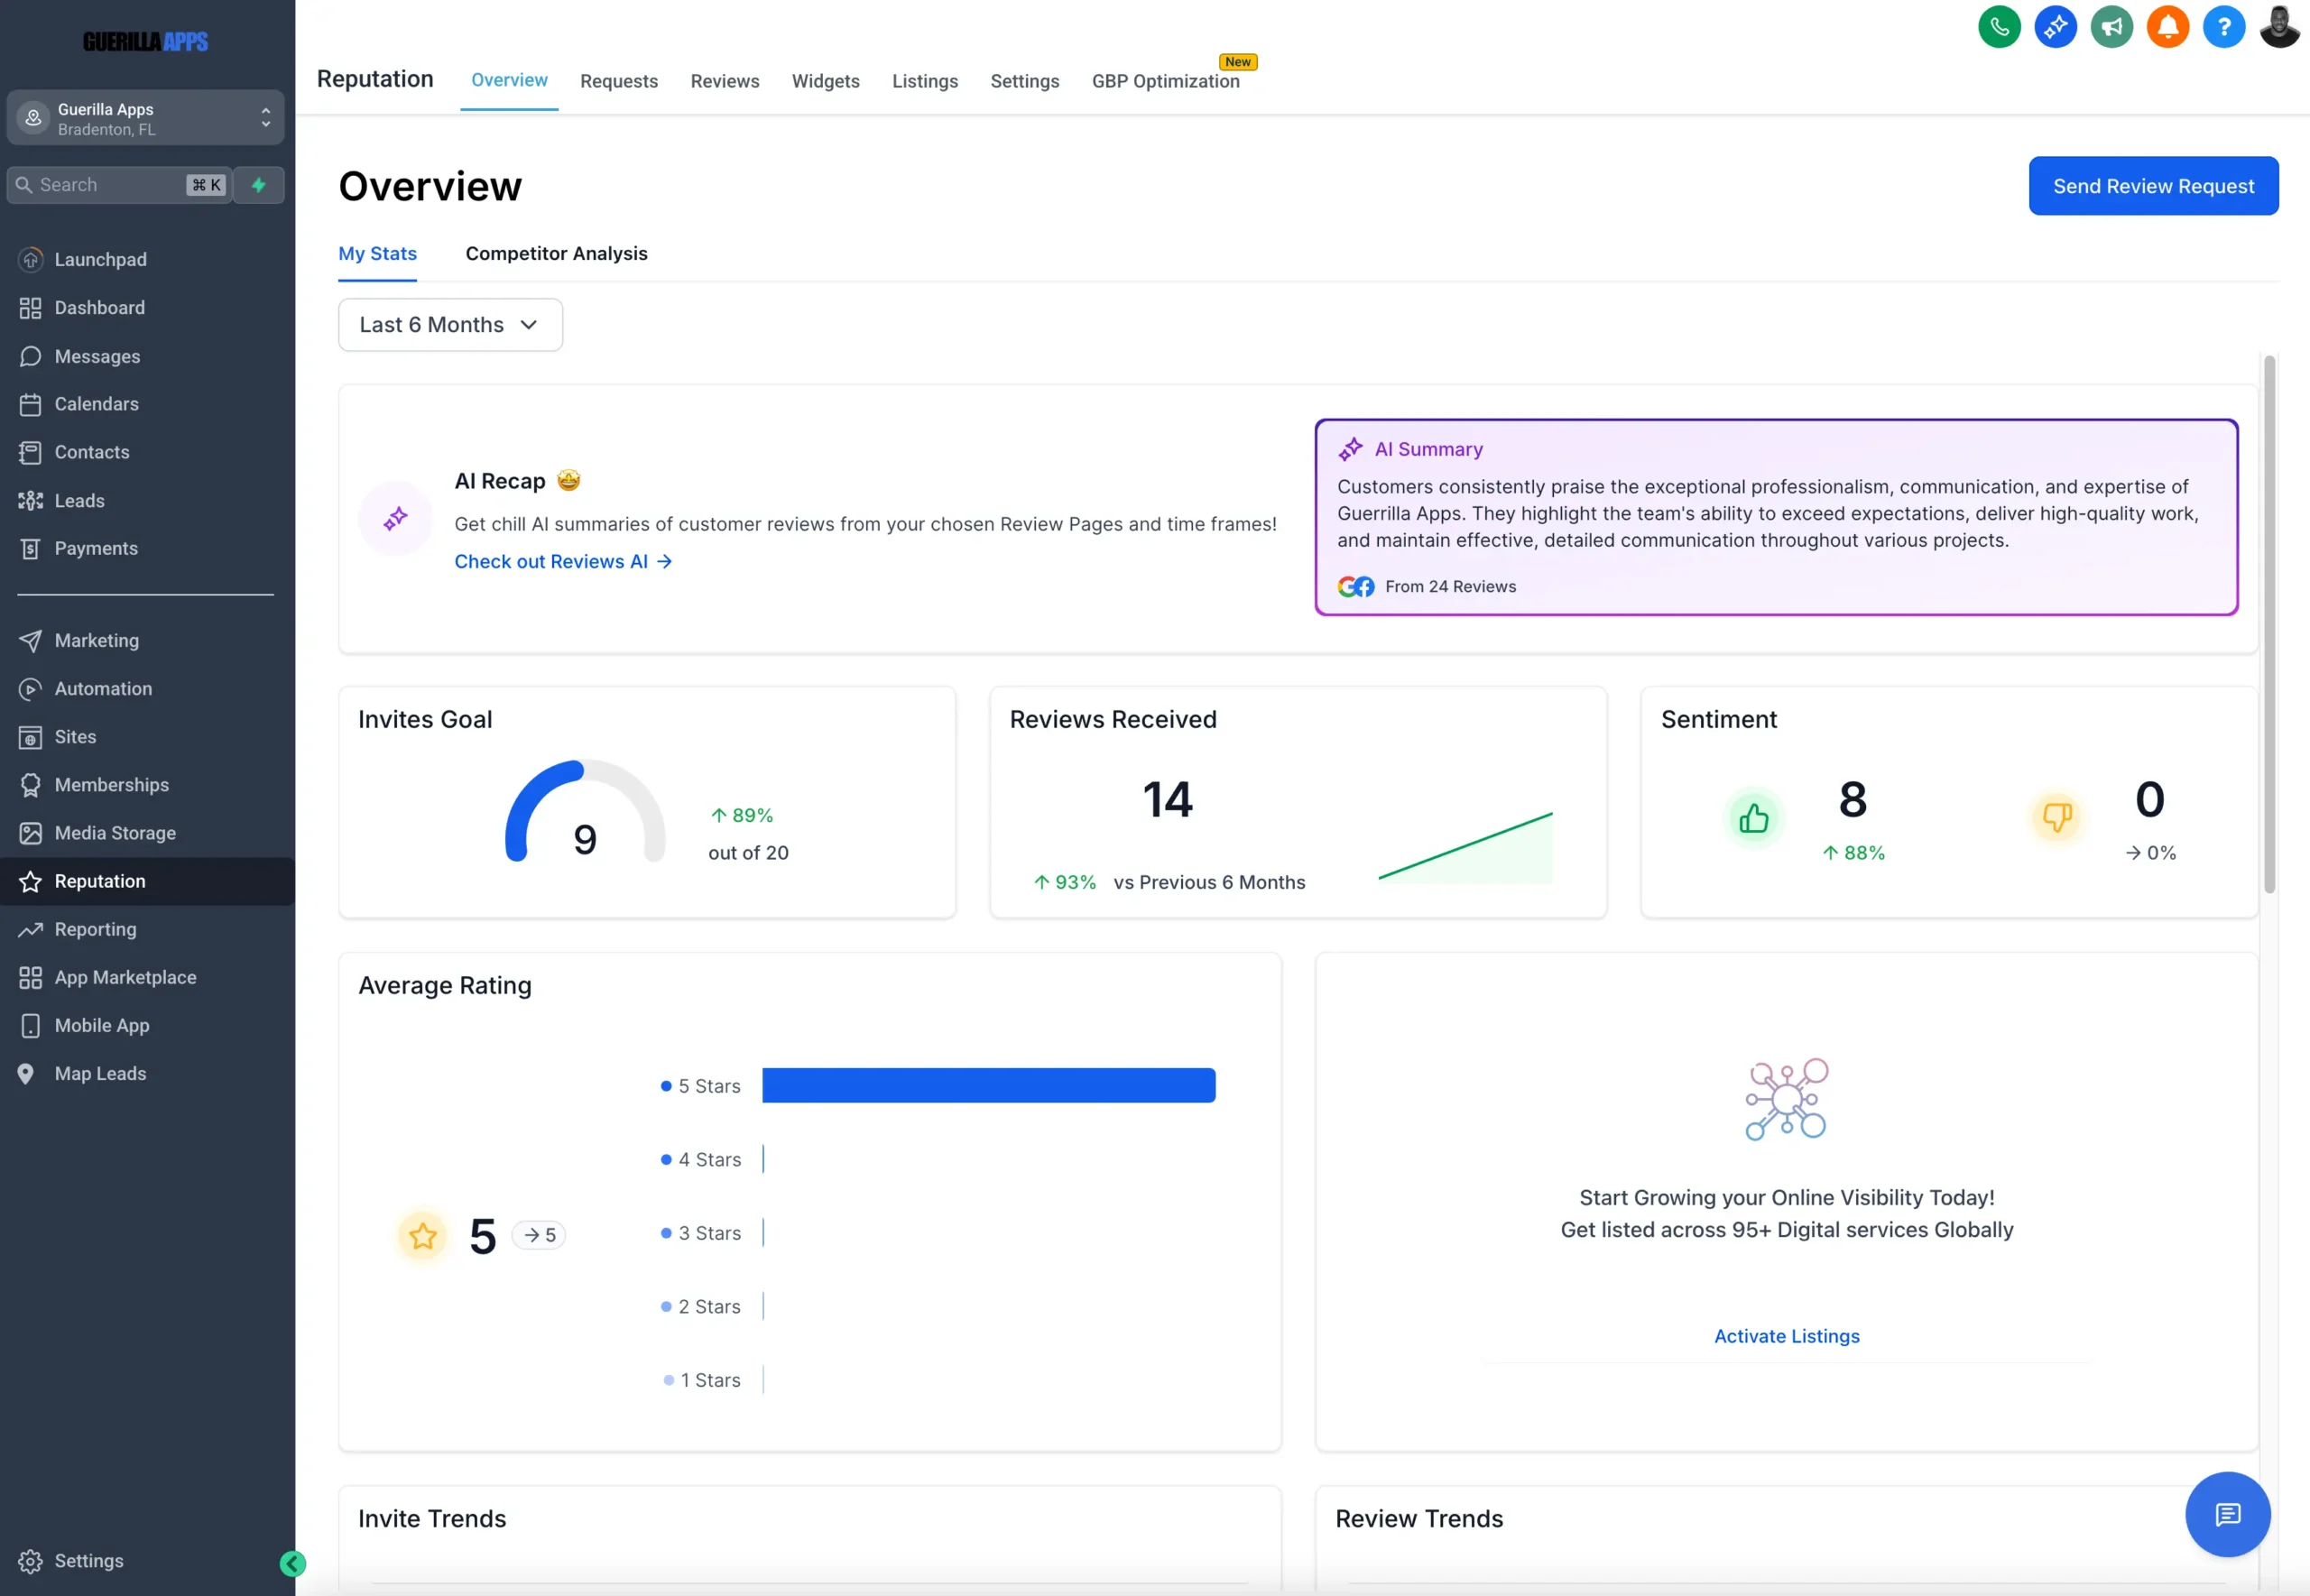Collapse sidebar with green arrow icon
The width and height of the screenshot is (2310, 1596).
292,1563
